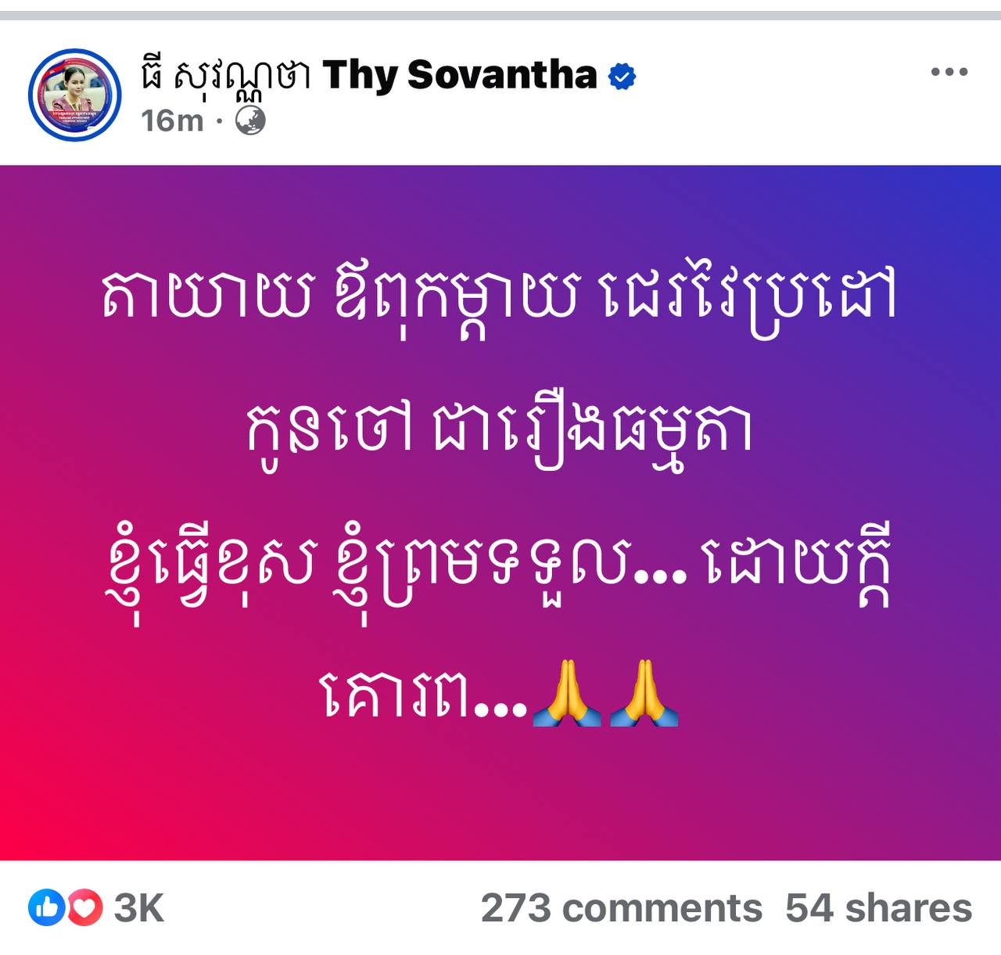The width and height of the screenshot is (1001, 955).
Task: Click the second praying hands emoji
Action: (x=644, y=693)
